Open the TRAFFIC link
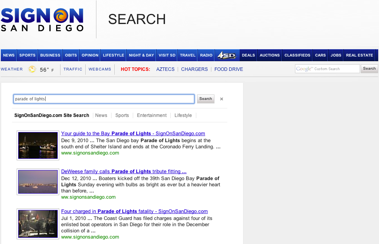The width and height of the screenshot is (379, 244). coord(73,69)
